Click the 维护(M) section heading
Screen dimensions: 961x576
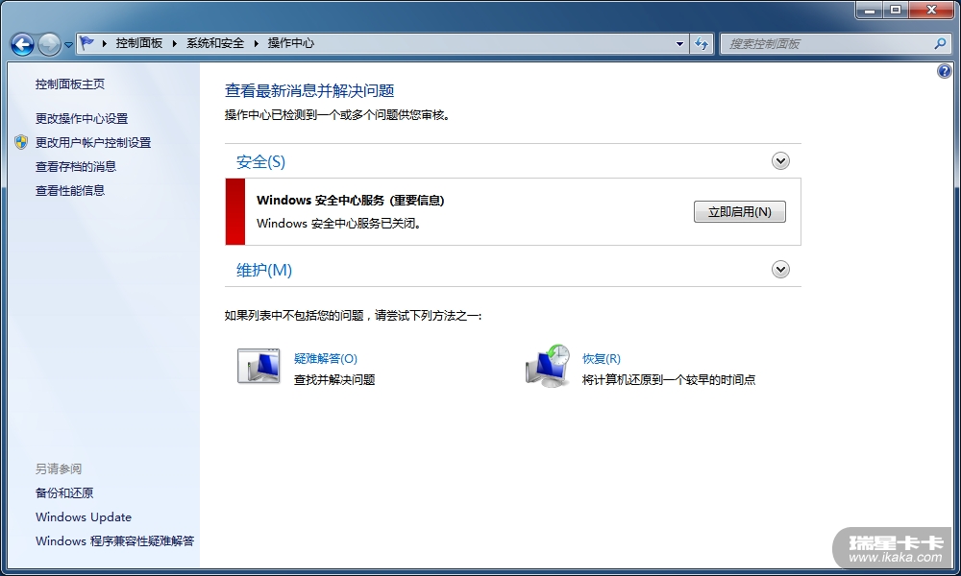click(264, 270)
